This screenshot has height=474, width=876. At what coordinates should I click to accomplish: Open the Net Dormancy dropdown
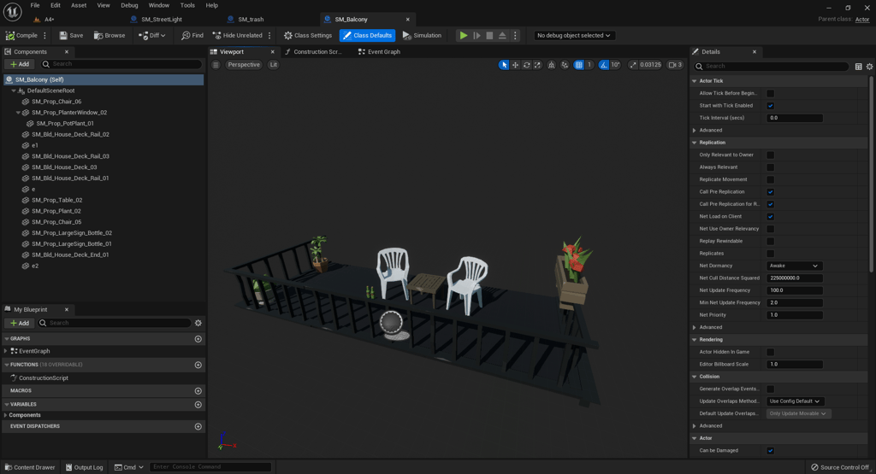794,266
